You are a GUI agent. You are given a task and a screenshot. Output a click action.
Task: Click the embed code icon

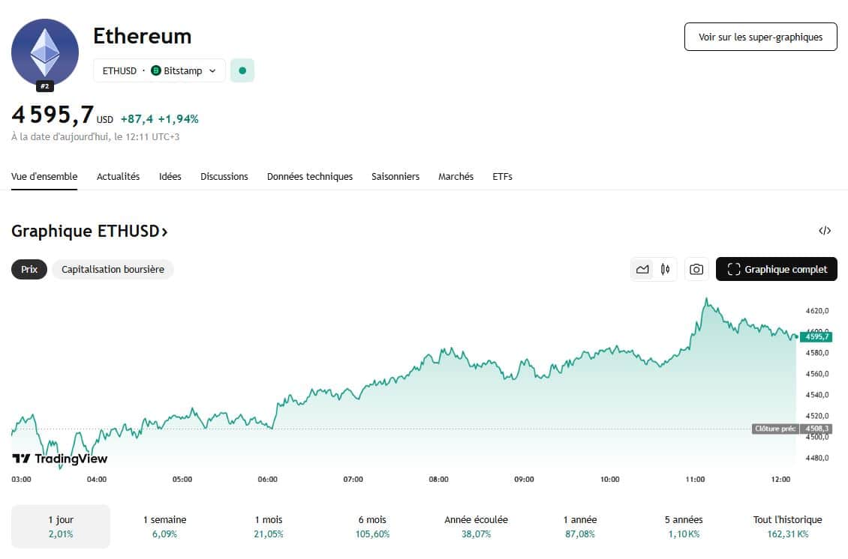825,231
